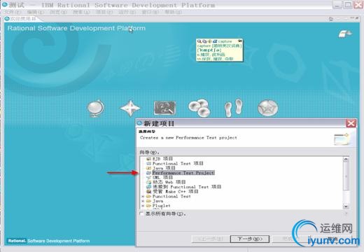The image size is (364, 252).
Task: Select 连接到 Functional Test 项目 entry
Action: (x=187, y=187)
